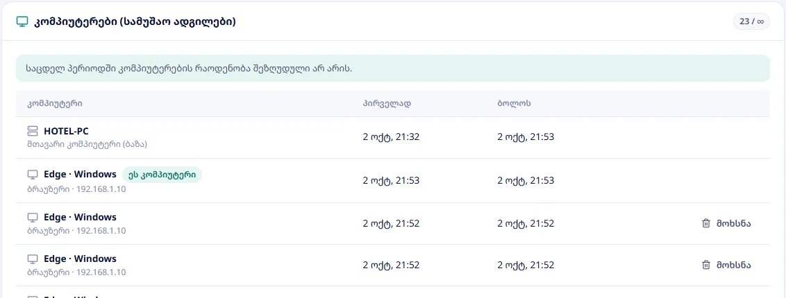Click the საცდელ პერიოდში notice banner text
This screenshot has width=786, height=298.
coord(190,68)
